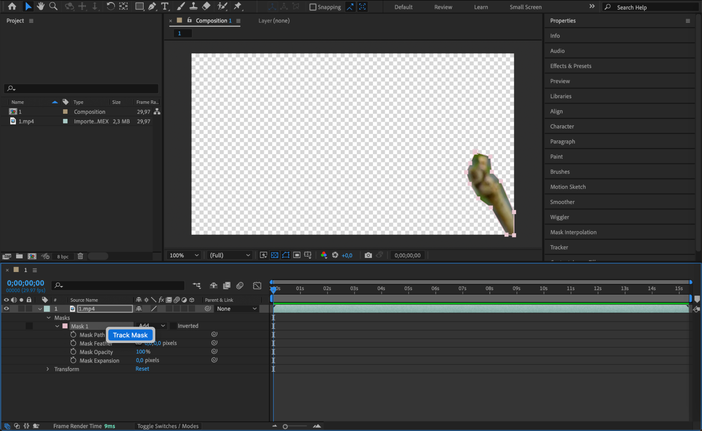Select the Eraser tool
Image resolution: width=702 pixels, height=431 pixels.
[206, 6]
